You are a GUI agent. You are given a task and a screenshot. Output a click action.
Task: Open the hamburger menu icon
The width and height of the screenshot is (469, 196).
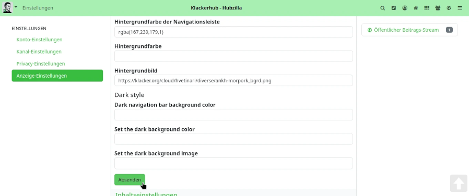460,8
